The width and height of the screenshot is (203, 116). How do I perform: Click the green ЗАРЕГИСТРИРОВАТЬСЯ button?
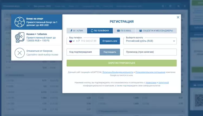tap(122, 63)
